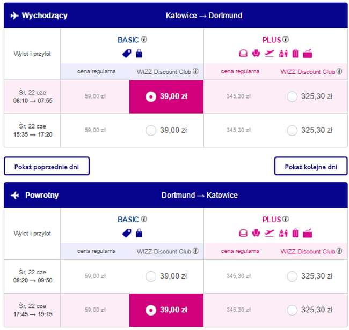The width and height of the screenshot is (349, 330).
Task: Click the blue bag icon under return BASIC
Action: [x=139, y=233]
